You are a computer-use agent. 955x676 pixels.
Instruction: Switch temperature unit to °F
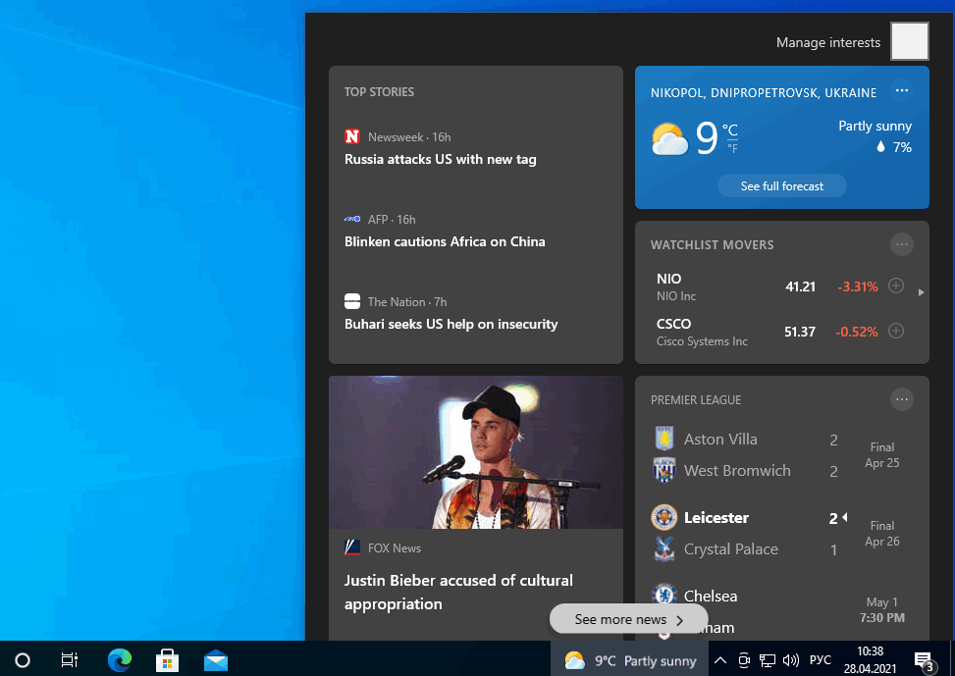pos(732,148)
